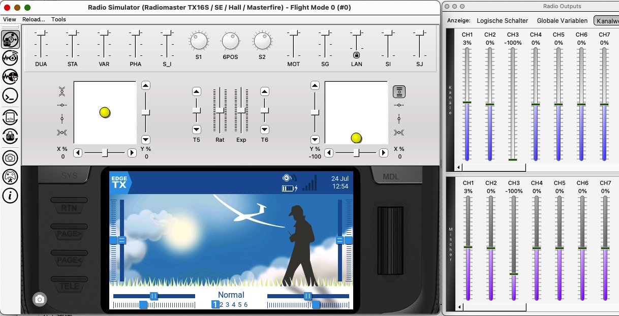Flip the S_I switch
The width and height of the screenshot is (619, 316).
pos(167,44)
